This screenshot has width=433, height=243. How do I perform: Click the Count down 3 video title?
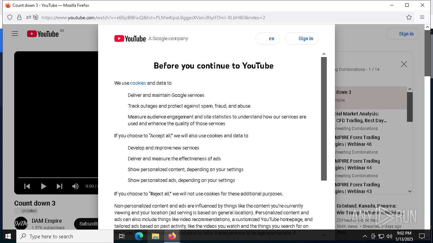(x=35, y=203)
